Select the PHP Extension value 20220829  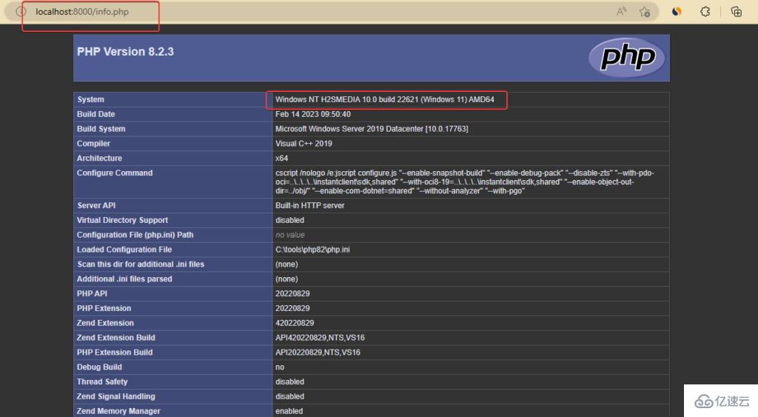coord(292,308)
